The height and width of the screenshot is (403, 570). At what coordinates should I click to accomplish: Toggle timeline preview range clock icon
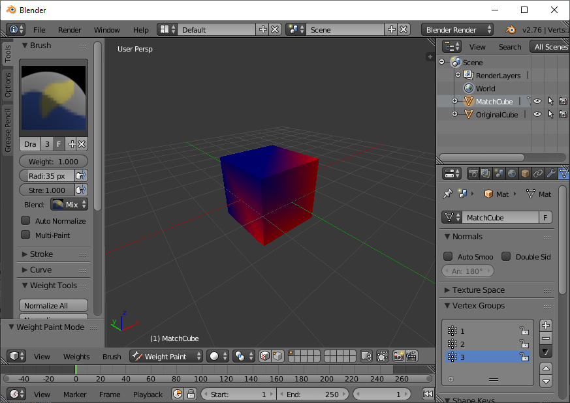[x=178, y=394]
